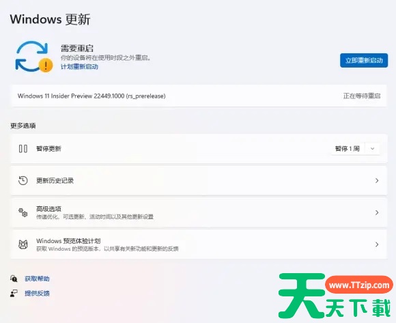Click 立即重新启动 button

tap(364, 60)
